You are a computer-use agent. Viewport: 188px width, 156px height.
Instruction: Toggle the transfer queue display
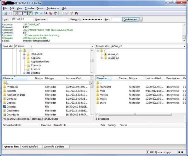30,13
